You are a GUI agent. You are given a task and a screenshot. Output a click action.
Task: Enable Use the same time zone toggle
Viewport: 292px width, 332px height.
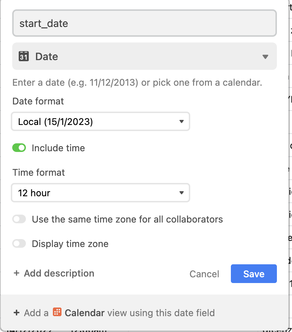coord(19,219)
